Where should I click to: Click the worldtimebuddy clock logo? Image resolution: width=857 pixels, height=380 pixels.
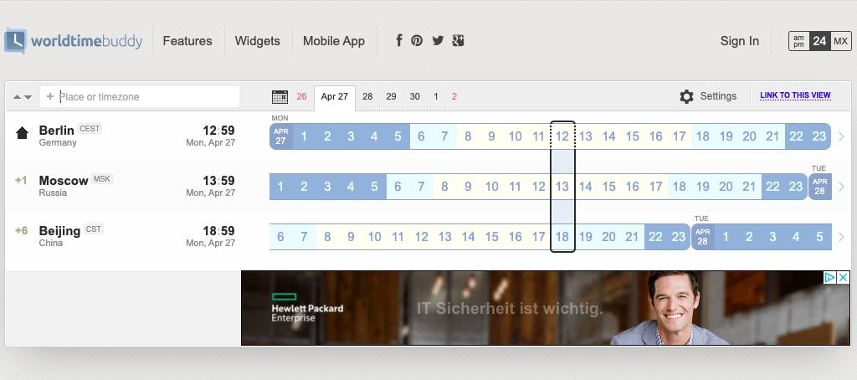(15, 40)
